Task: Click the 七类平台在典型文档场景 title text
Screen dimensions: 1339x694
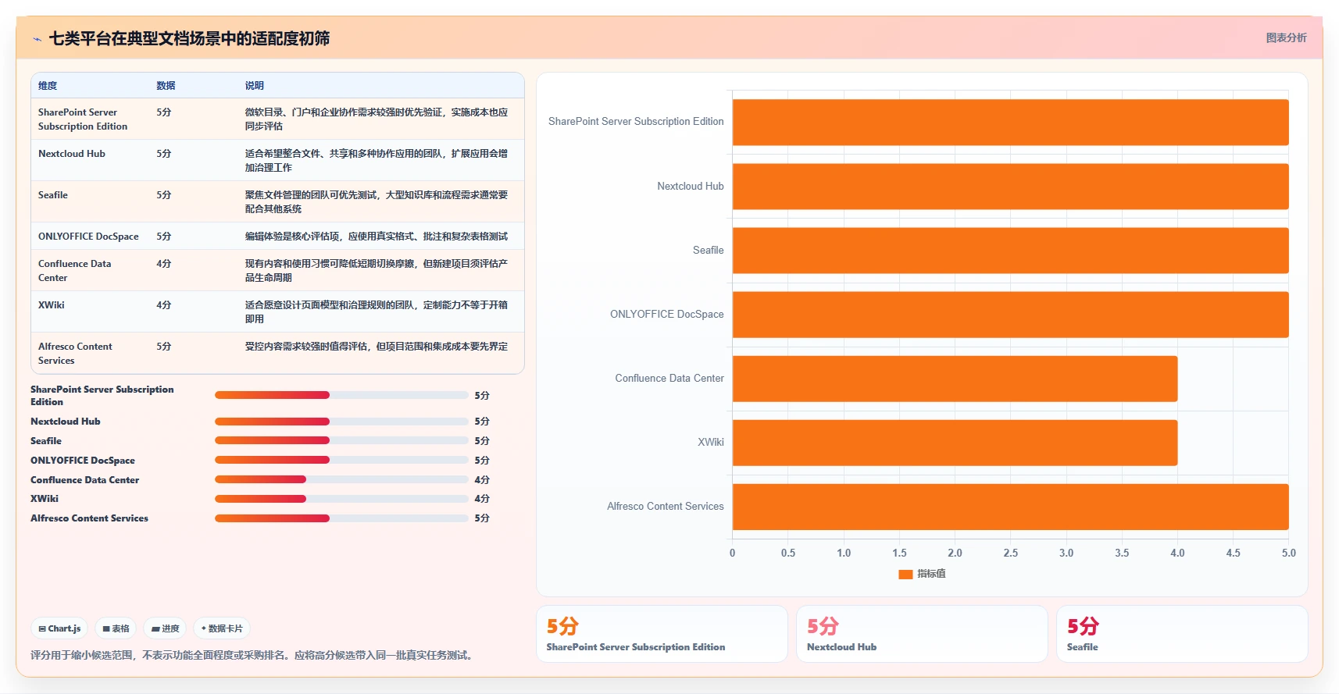Action: tap(189, 39)
